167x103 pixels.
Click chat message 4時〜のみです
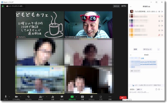[x=135, y=71]
